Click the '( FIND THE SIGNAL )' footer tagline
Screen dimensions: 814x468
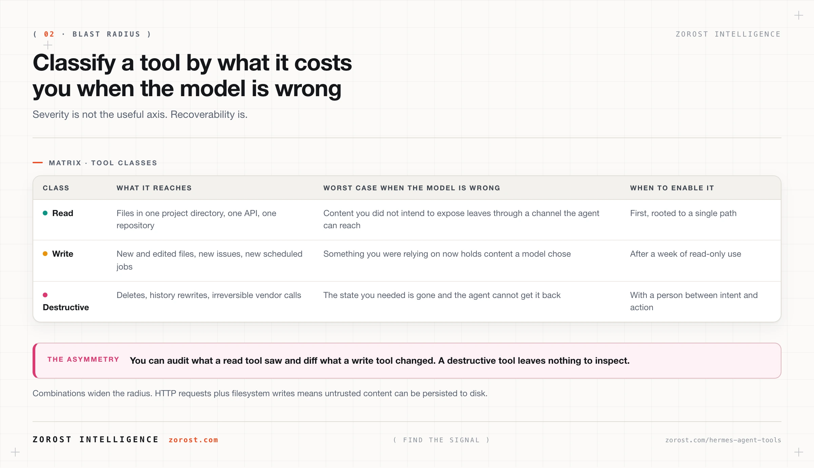[441, 440]
